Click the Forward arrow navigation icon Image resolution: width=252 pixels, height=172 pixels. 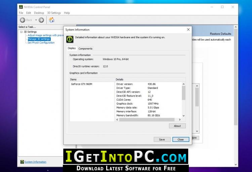click(x=41, y=20)
